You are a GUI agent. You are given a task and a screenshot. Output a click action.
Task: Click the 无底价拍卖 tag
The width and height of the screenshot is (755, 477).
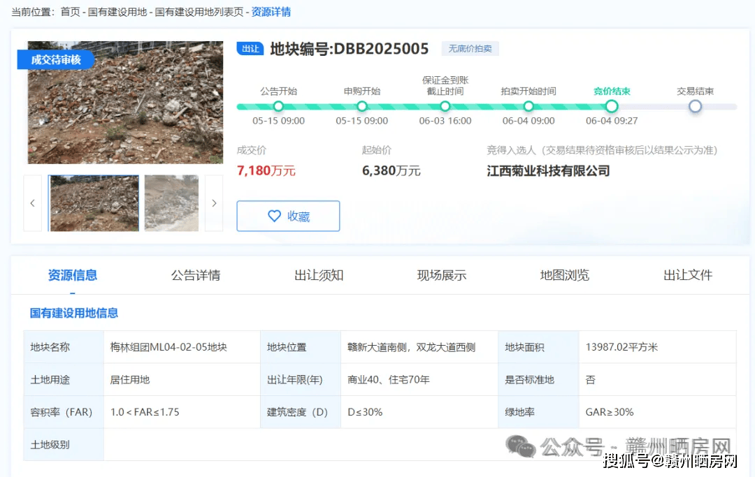tap(470, 49)
